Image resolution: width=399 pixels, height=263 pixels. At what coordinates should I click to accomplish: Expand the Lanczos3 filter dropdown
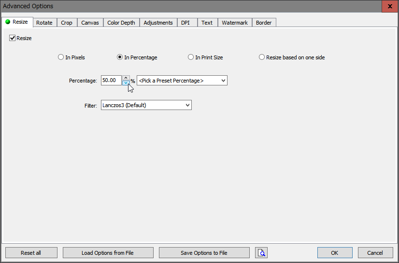146,105
